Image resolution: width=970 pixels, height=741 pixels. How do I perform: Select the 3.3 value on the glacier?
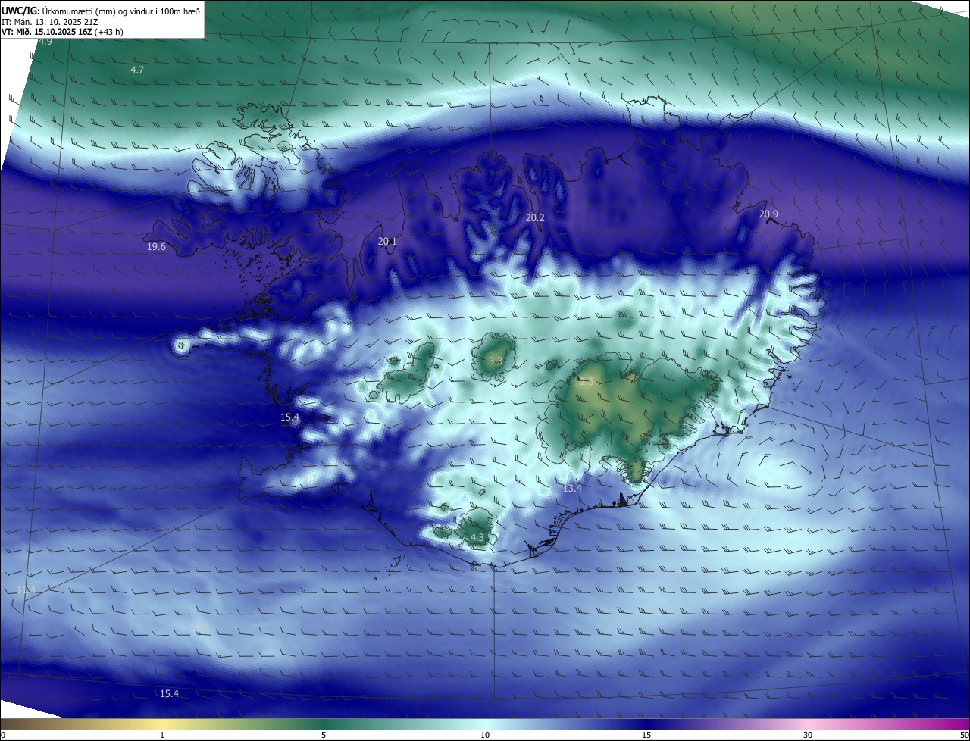click(x=496, y=361)
